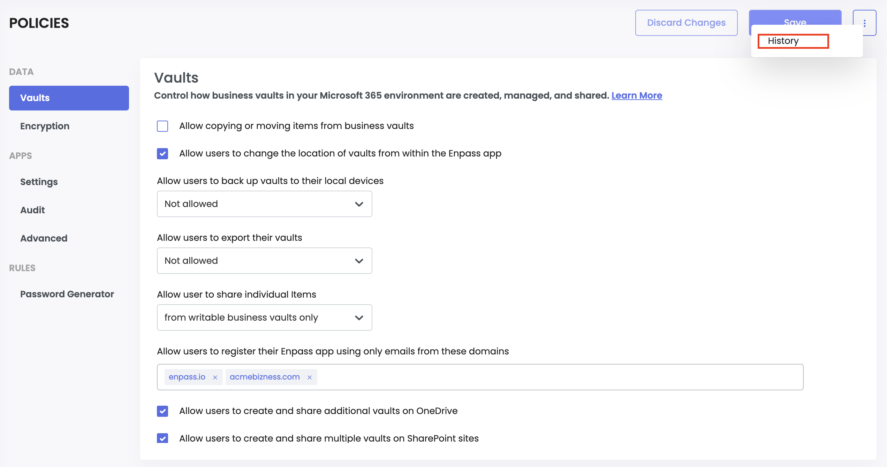Click the POLICIES page heading

[39, 23]
